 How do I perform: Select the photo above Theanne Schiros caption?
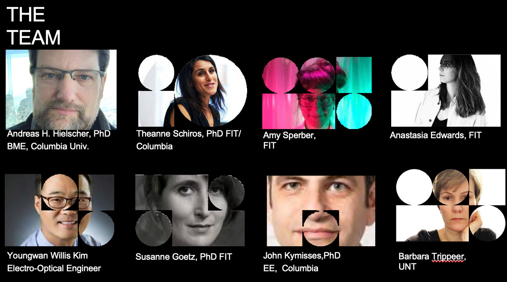click(x=192, y=91)
